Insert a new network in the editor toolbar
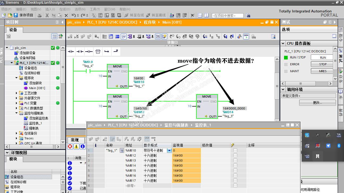 click(70, 36)
